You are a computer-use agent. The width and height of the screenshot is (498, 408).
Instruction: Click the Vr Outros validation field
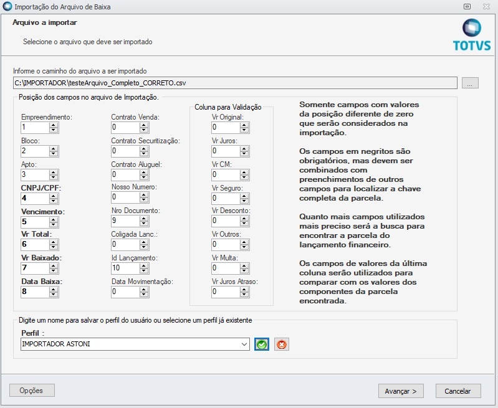(226, 244)
